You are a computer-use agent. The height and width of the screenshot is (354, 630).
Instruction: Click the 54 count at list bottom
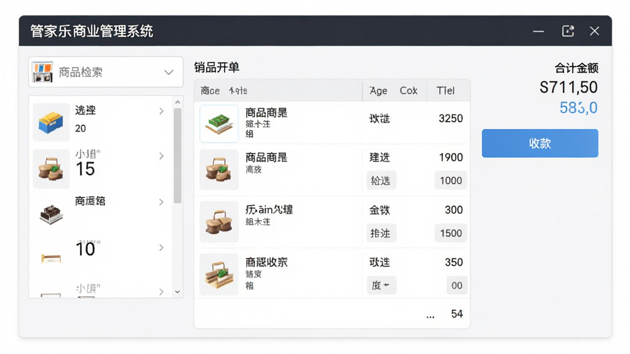click(457, 314)
